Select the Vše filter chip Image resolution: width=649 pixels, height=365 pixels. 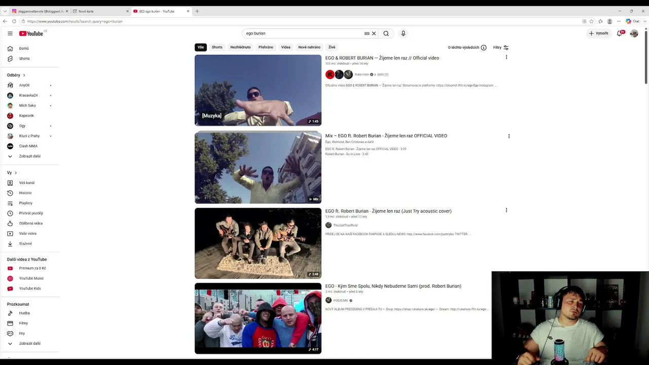(x=201, y=47)
